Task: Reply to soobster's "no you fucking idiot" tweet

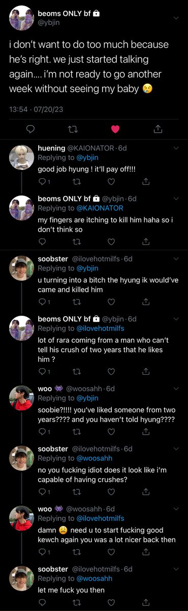Action: (x=42, y=492)
